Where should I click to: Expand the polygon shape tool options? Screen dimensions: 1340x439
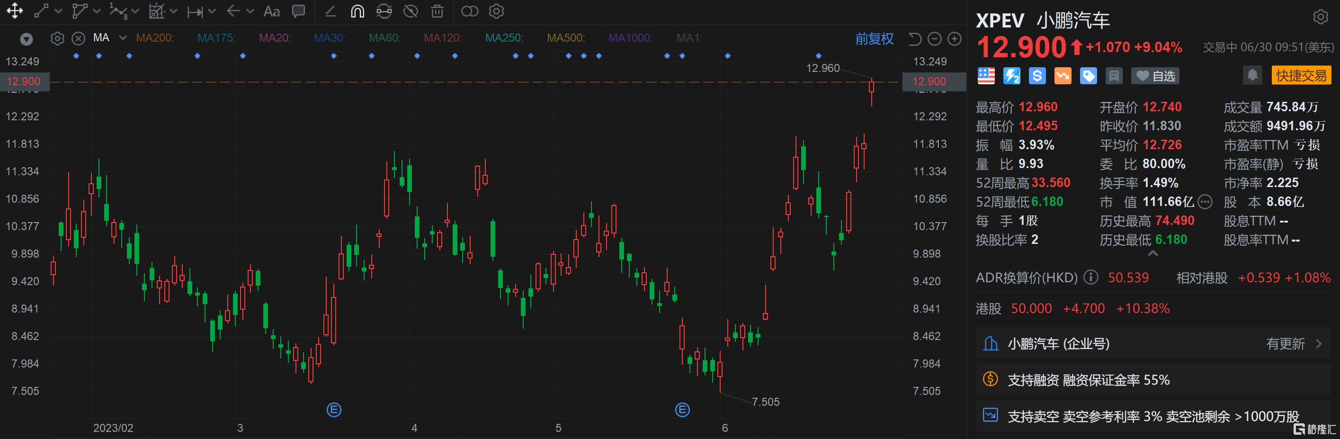pos(97,11)
